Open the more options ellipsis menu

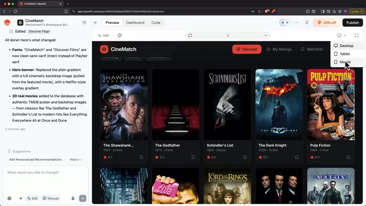297,23
